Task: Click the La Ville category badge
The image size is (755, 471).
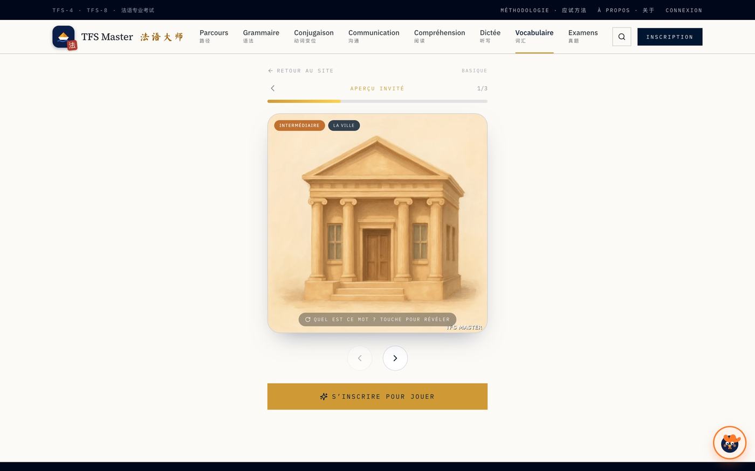Action: coord(344,125)
